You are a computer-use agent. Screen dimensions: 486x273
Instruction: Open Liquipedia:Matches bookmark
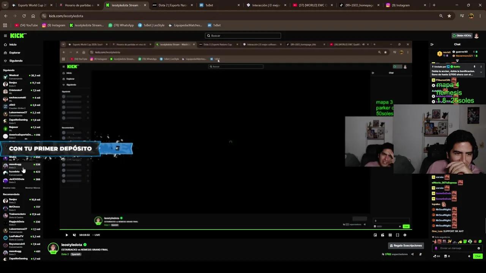185,25
